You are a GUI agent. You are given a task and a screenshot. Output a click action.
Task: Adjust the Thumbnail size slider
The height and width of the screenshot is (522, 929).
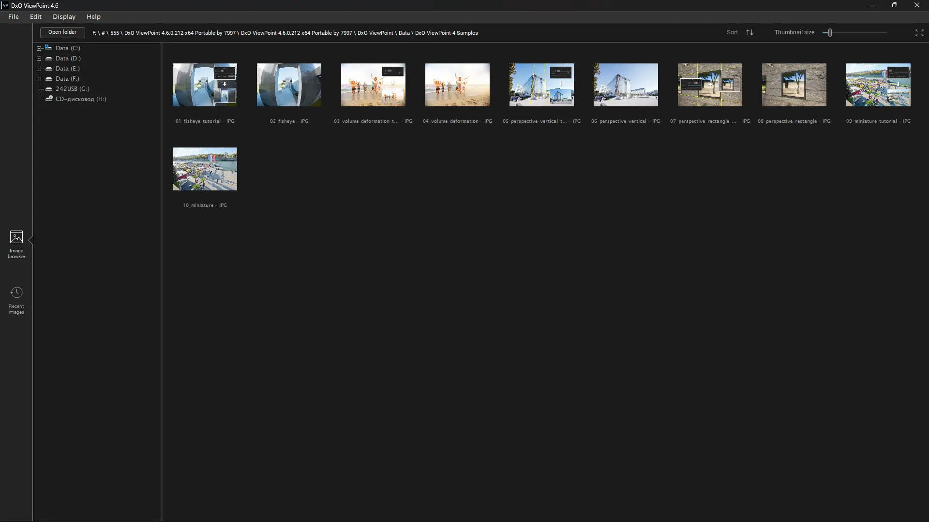pos(829,33)
